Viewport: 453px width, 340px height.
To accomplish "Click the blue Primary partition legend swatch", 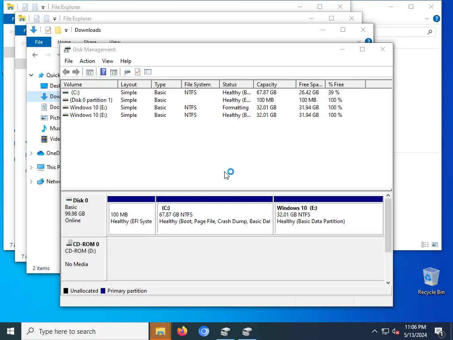I will [x=103, y=291].
